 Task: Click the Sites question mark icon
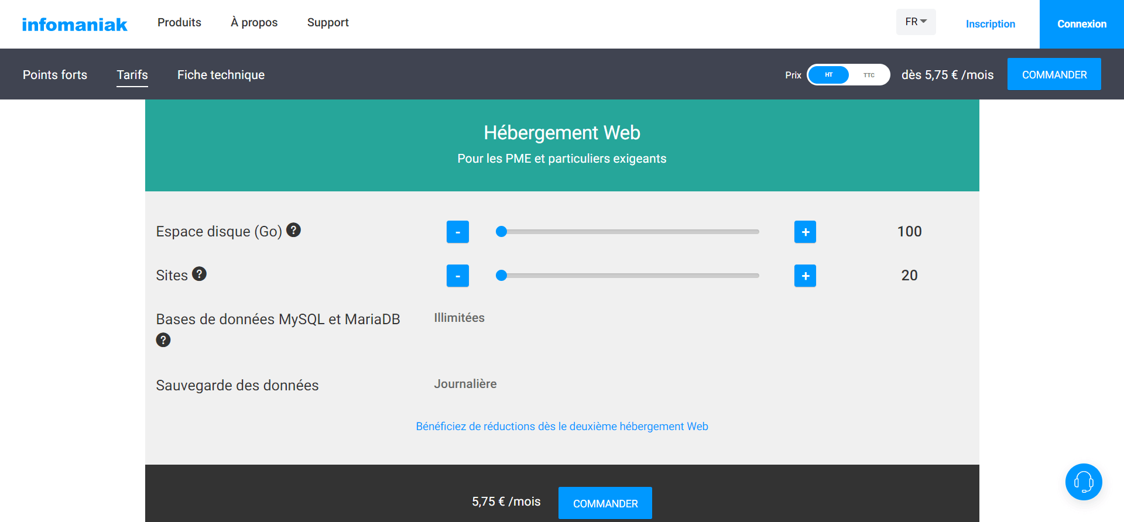[199, 274]
